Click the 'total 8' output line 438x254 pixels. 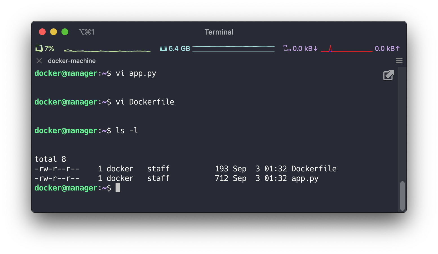pyautogui.click(x=50, y=159)
